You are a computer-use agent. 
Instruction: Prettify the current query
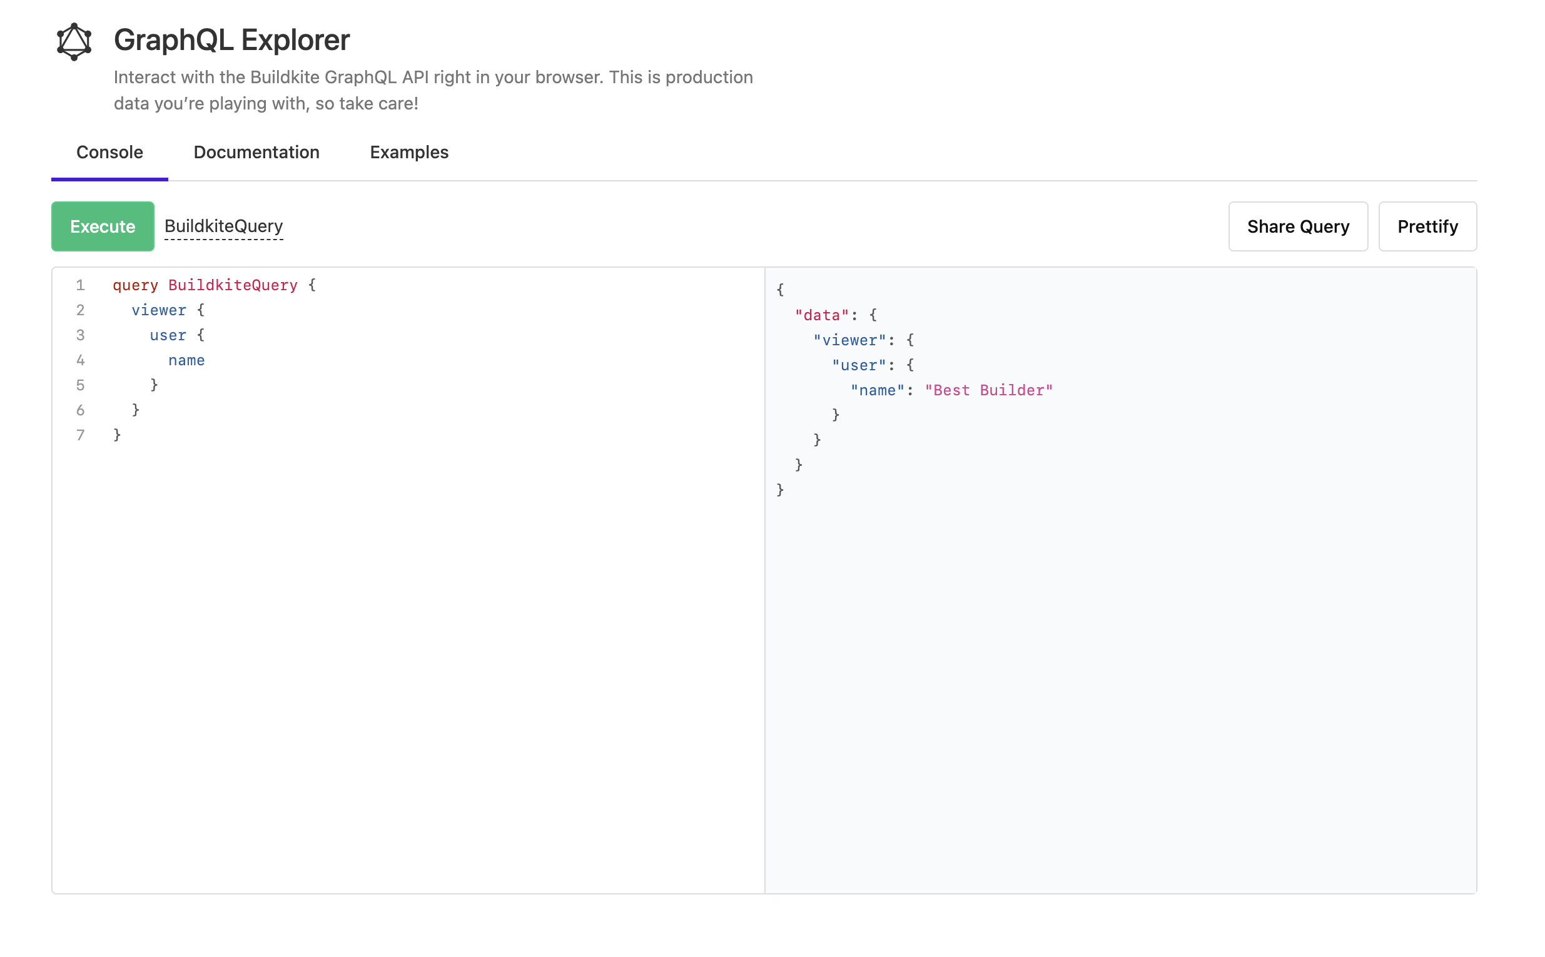(x=1427, y=226)
